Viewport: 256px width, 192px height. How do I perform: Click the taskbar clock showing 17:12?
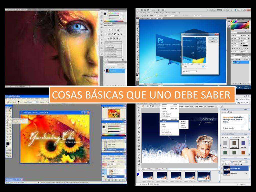point(246,87)
